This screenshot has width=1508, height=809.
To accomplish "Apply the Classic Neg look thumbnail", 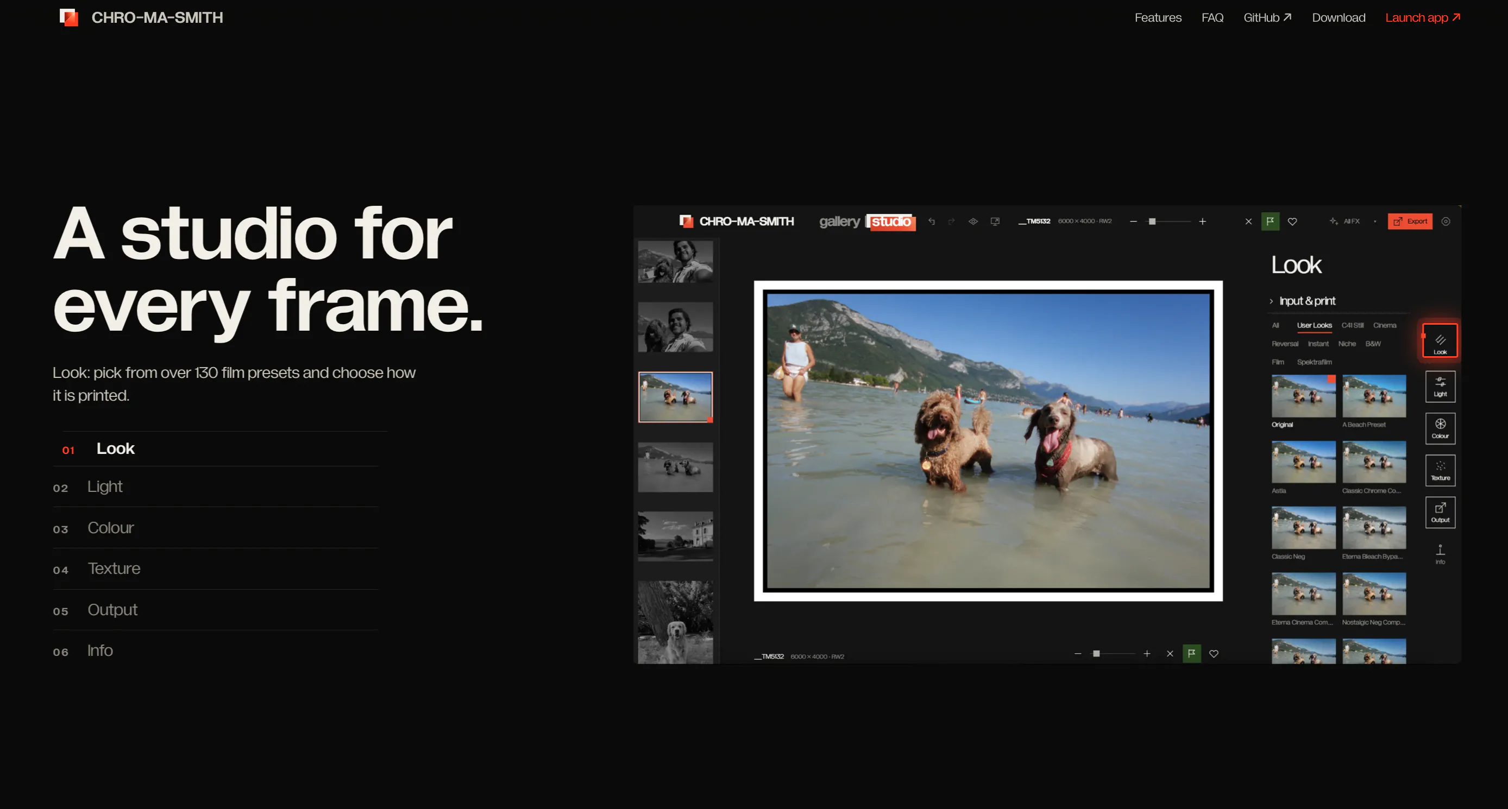I will tap(1303, 528).
